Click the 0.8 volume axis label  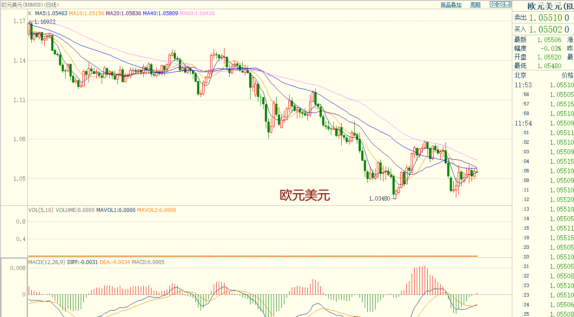pyautogui.click(x=21, y=221)
